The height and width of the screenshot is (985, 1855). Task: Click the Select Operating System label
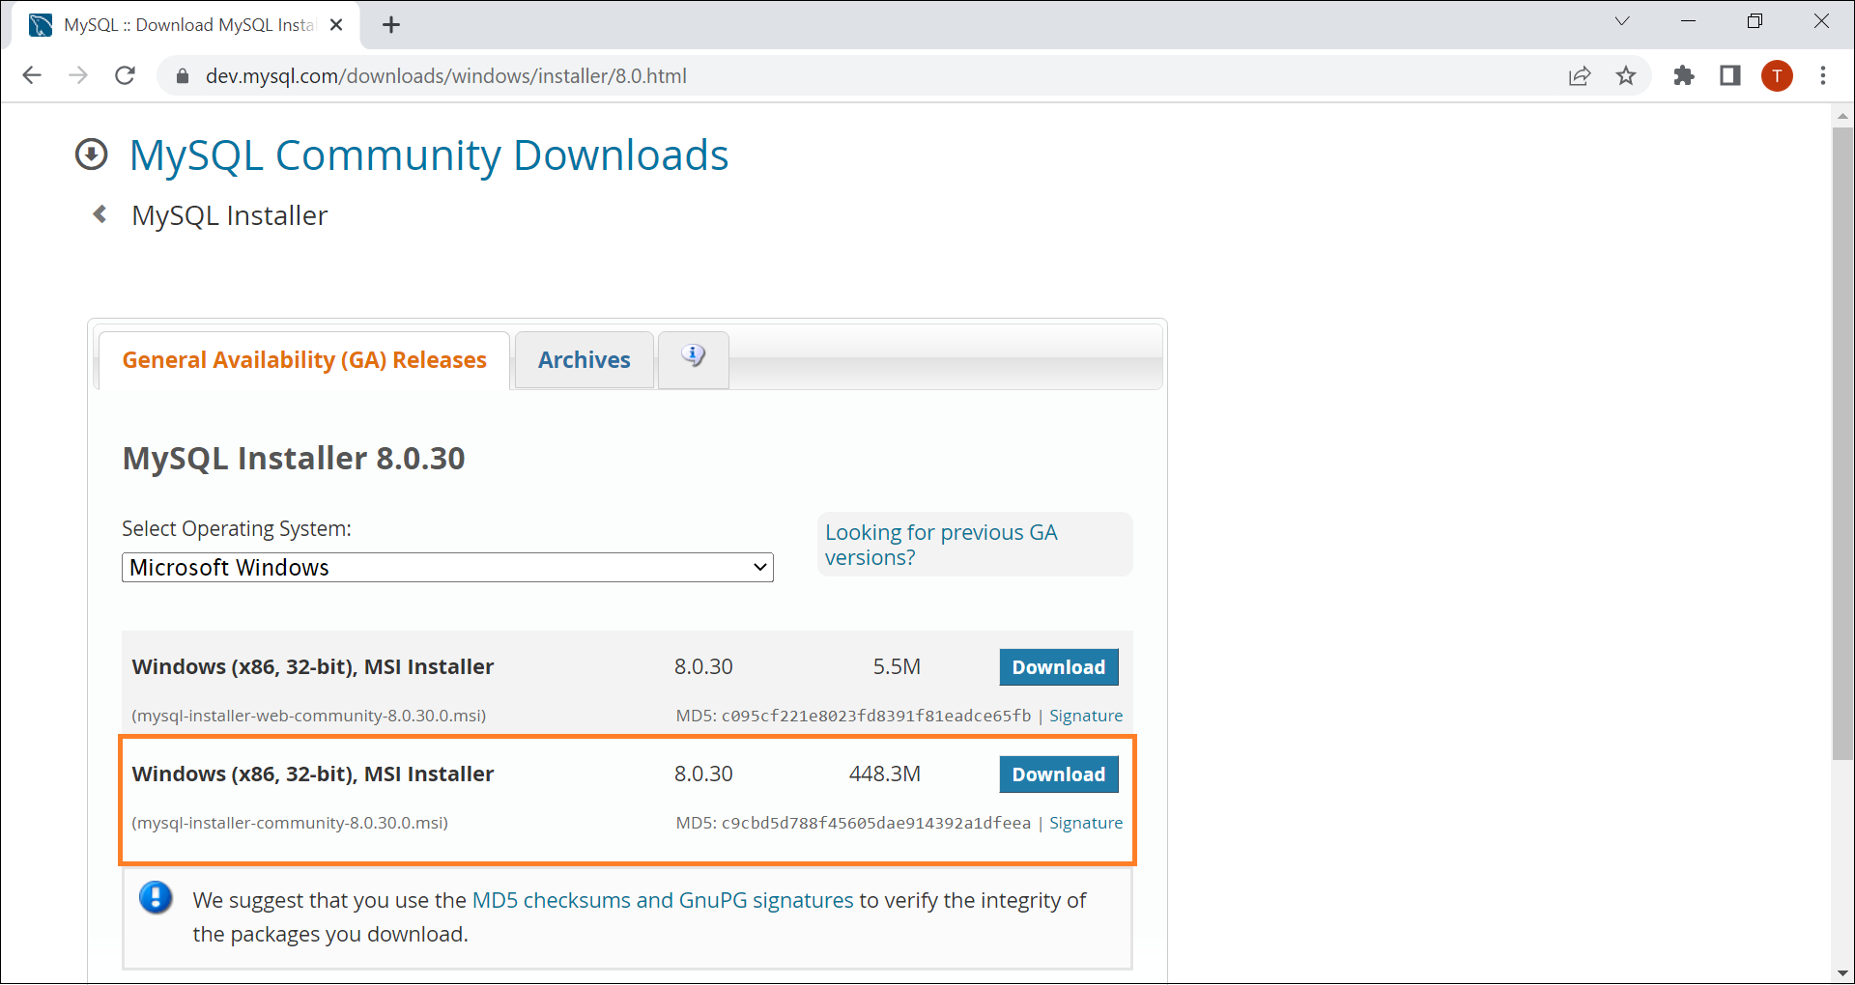tap(237, 529)
